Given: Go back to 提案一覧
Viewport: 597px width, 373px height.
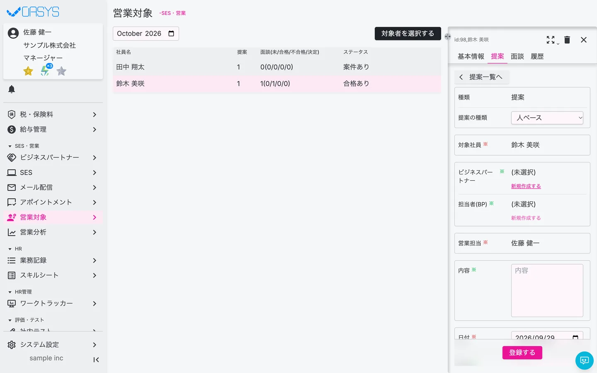Looking at the screenshot, I should point(482,77).
